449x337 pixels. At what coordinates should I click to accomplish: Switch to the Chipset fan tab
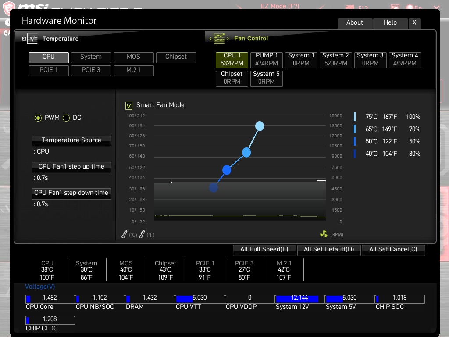232,78
